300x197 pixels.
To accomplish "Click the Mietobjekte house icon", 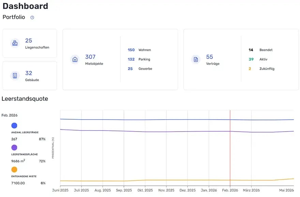I will pos(75,59).
